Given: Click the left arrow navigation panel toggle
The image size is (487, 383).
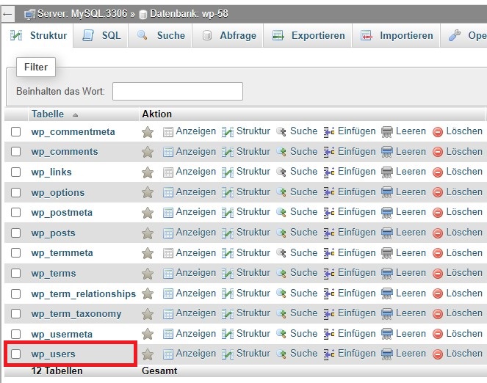Looking at the screenshot, I should click(7, 14).
